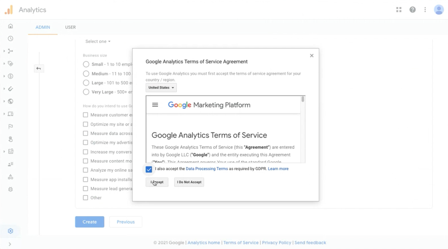The image size is (448, 249).
Task: Open the Privacy Policy footer link
Action: click(277, 242)
